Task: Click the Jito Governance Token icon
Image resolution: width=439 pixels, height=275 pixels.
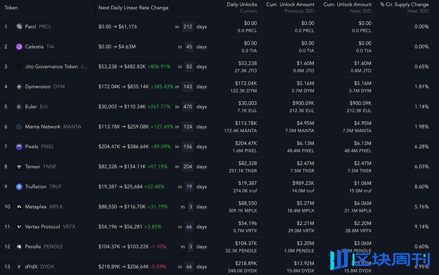Action: pos(19,67)
